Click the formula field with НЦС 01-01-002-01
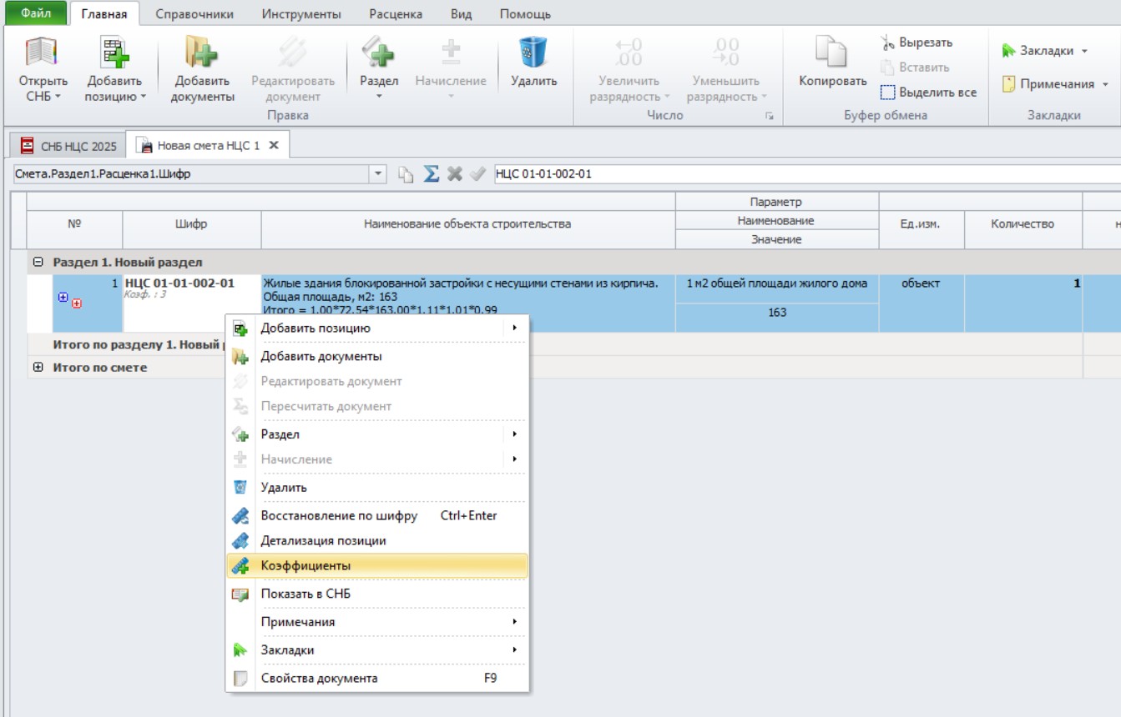Image resolution: width=1121 pixels, height=717 pixels. pyautogui.click(x=806, y=173)
